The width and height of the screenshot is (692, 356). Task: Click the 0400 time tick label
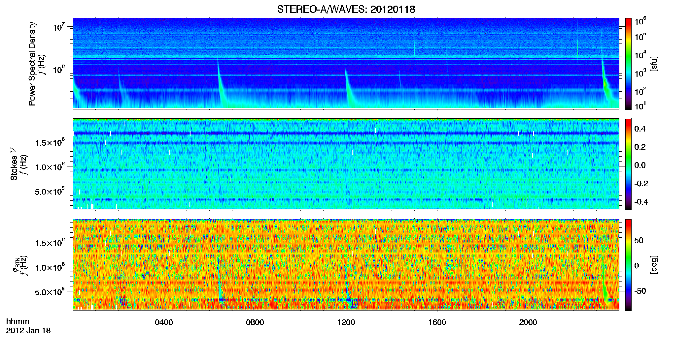164,322
